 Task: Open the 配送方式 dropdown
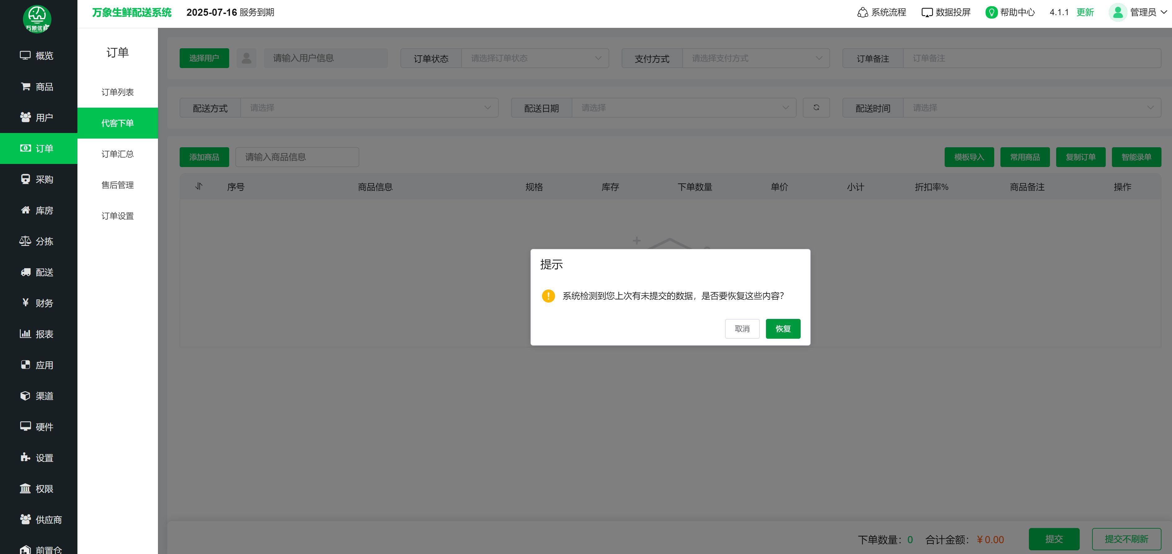coord(369,108)
